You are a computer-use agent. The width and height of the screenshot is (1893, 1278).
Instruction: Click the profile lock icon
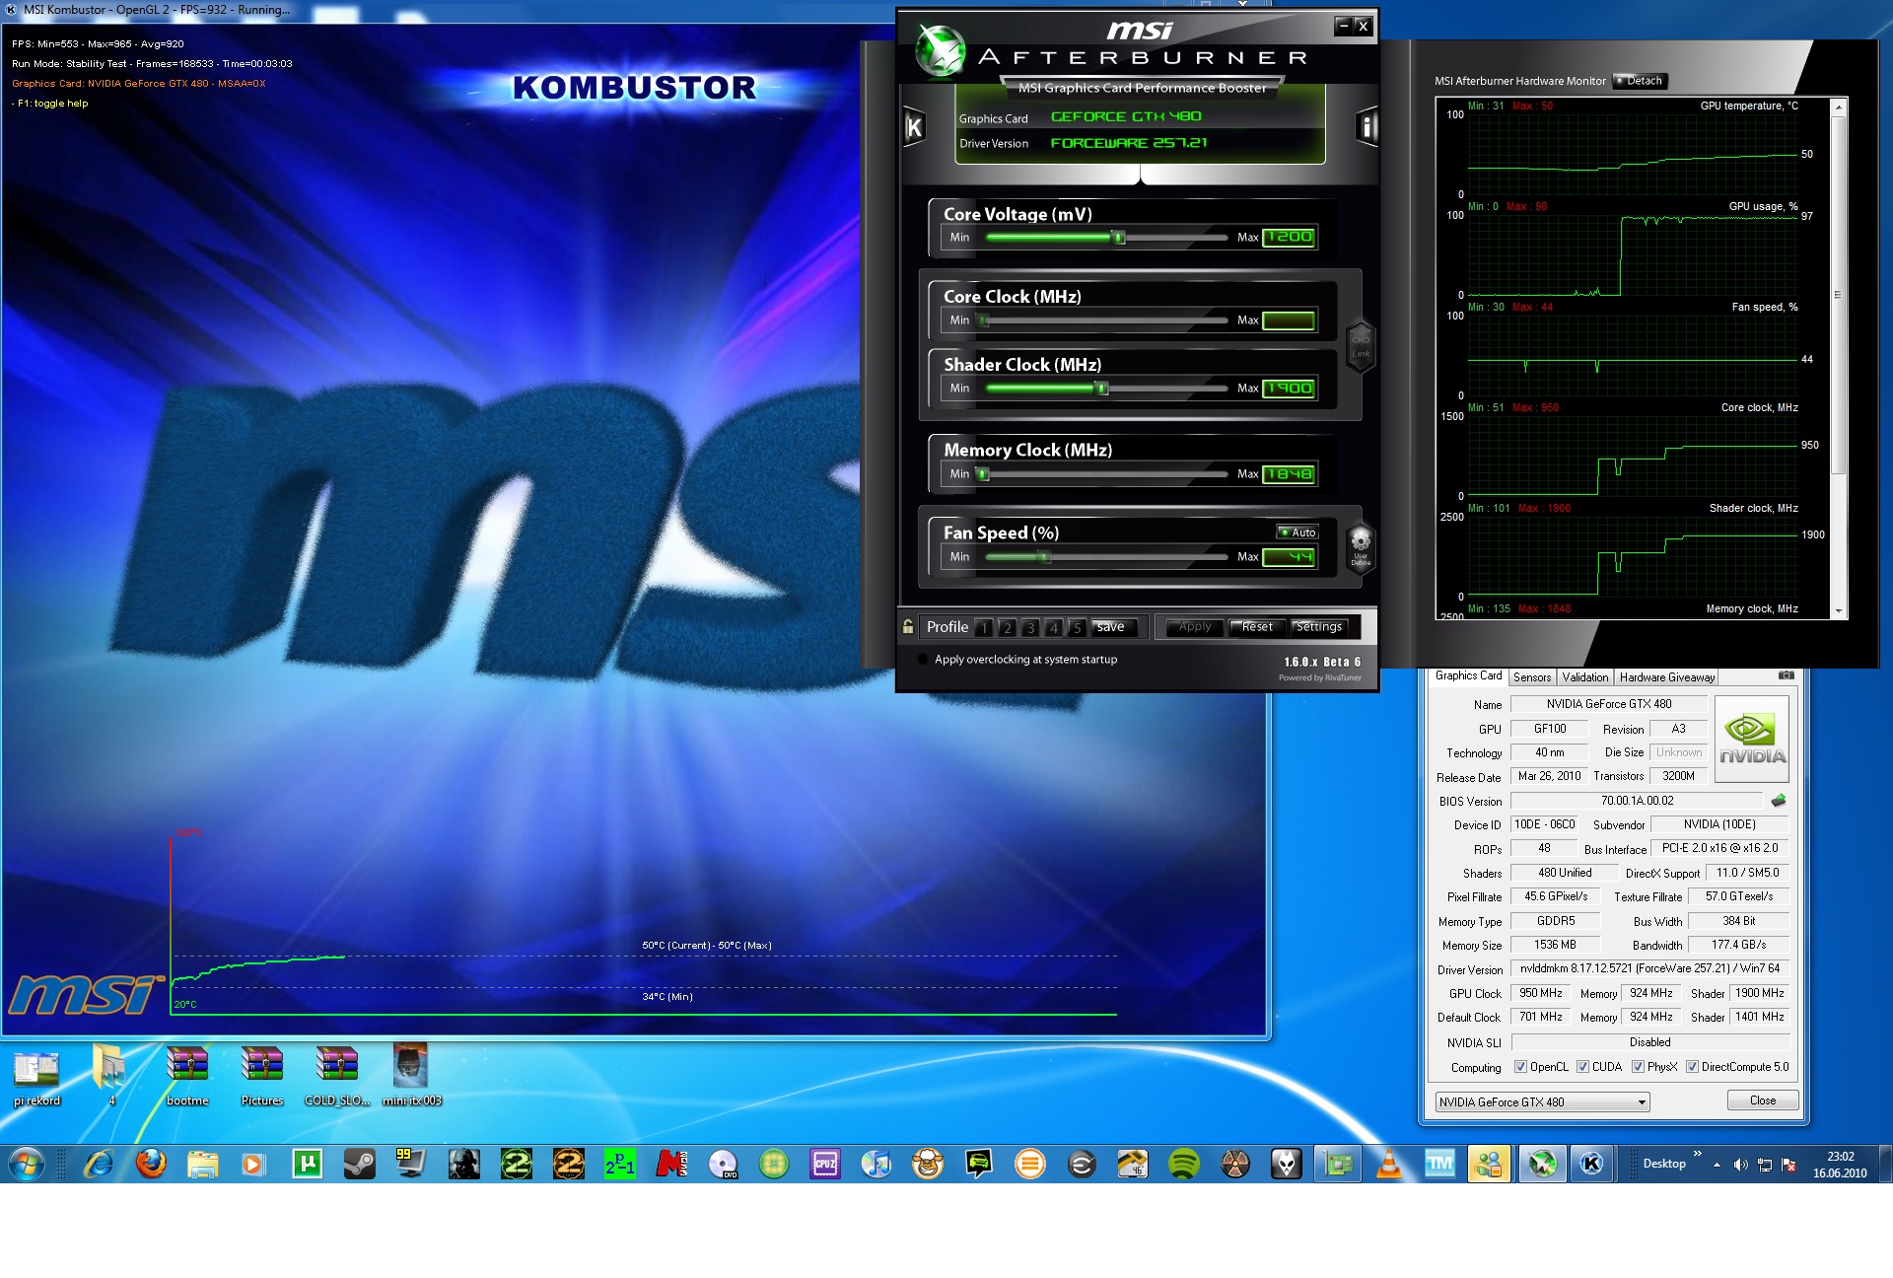(908, 626)
